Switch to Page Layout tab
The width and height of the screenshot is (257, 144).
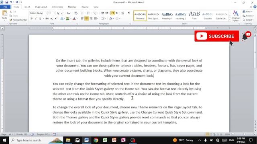pyautogui.click(x=41, y=7)
